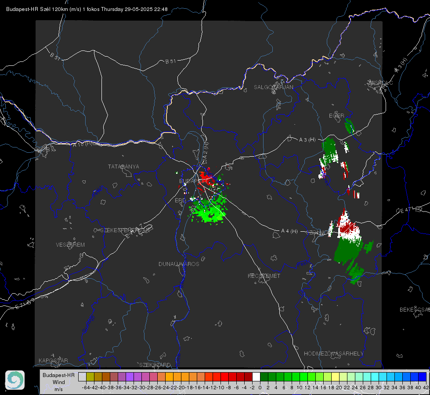Click the pale yellow swatch above 18
430x395 pixels.
tap(336, 377)
